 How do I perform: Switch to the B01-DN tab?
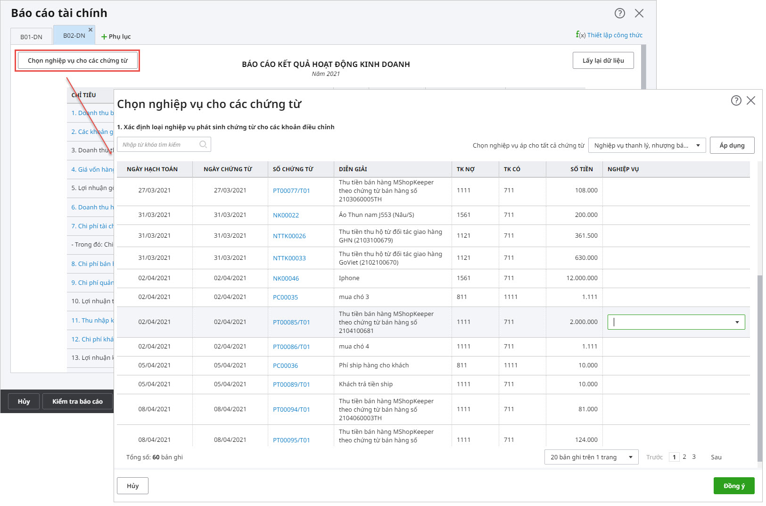[x=31, y=37]
